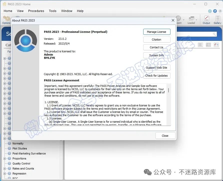223x181 pixels.
Task: Open the Home menu
Action: (8, 11)
